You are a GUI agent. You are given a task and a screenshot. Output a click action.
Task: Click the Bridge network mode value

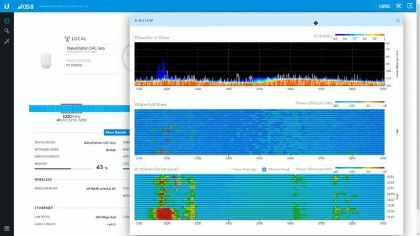[111, 150]
